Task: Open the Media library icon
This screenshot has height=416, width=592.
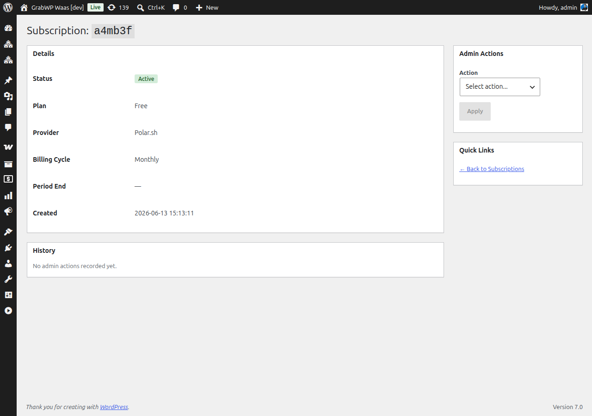Action: tap(8, 96)
